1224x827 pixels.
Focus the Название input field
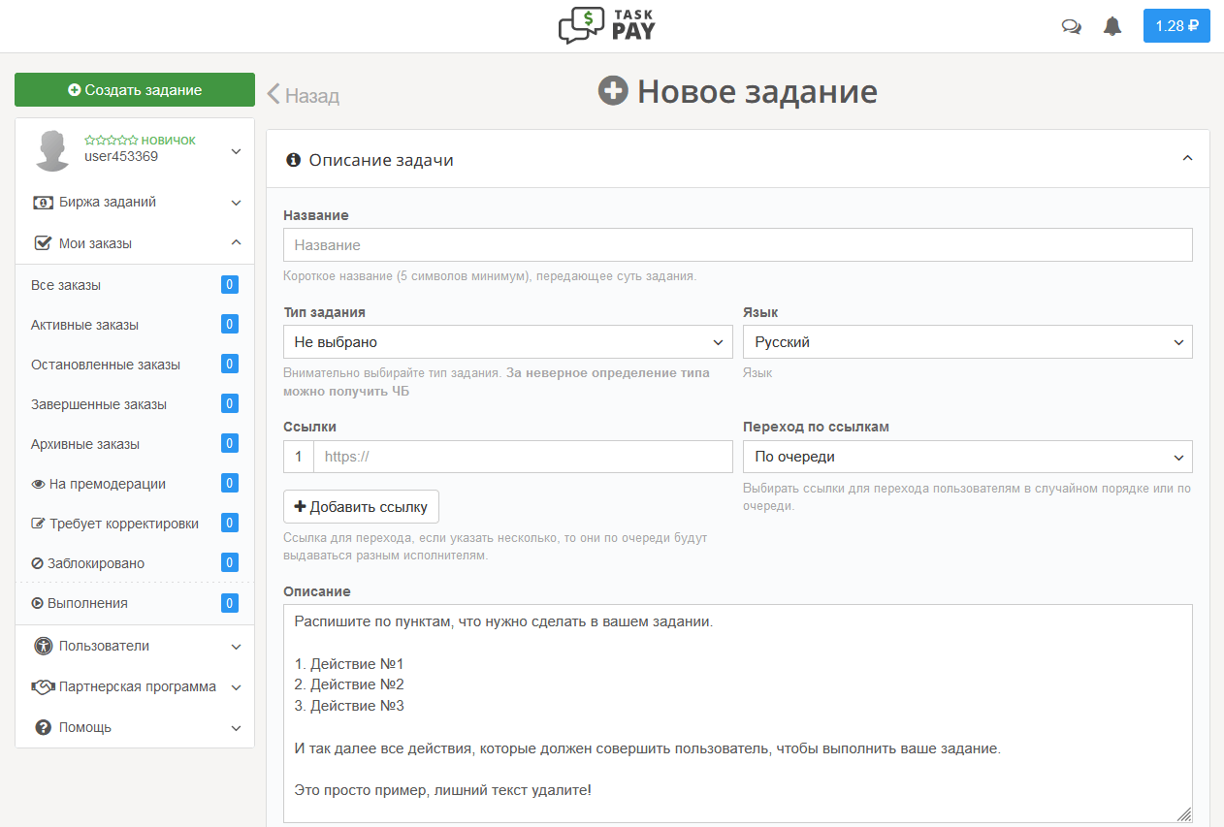coord(738,245)
